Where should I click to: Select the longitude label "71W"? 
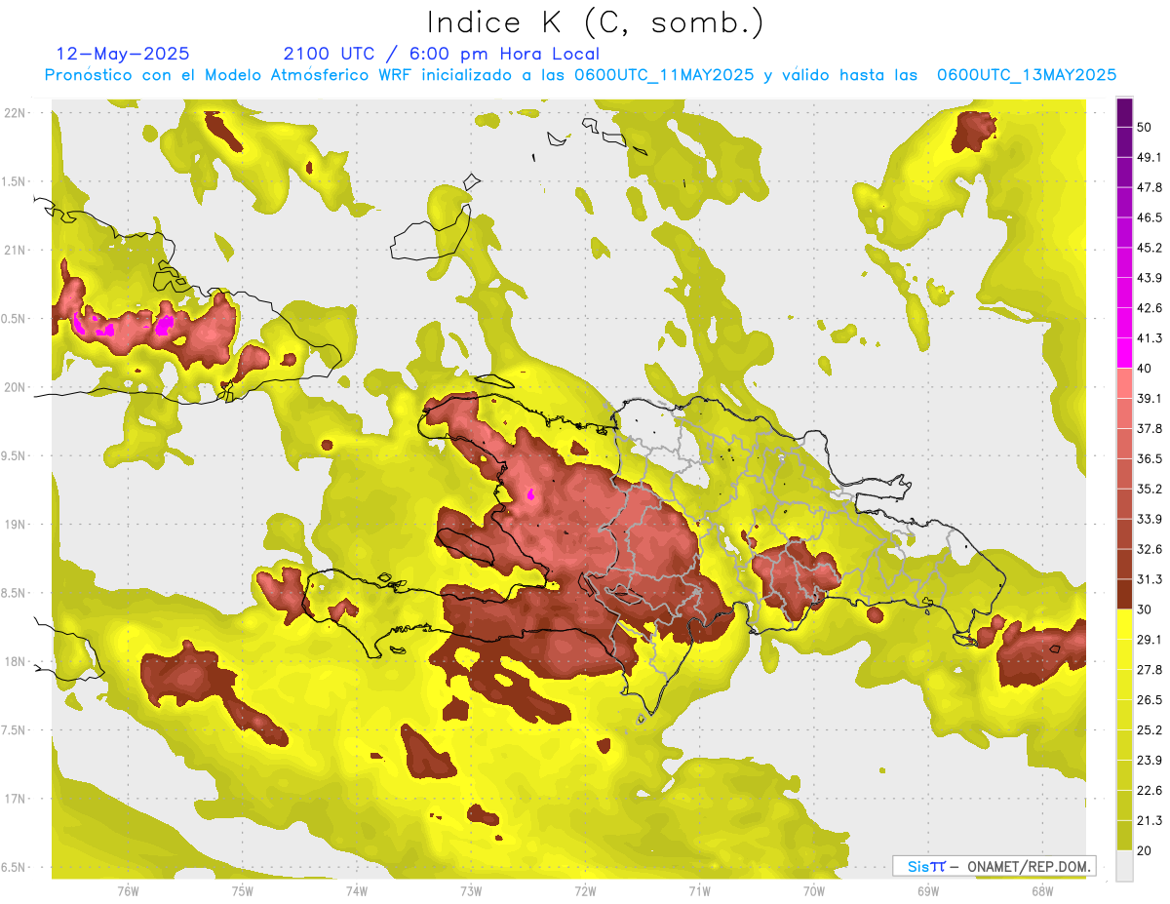[699, 891]
